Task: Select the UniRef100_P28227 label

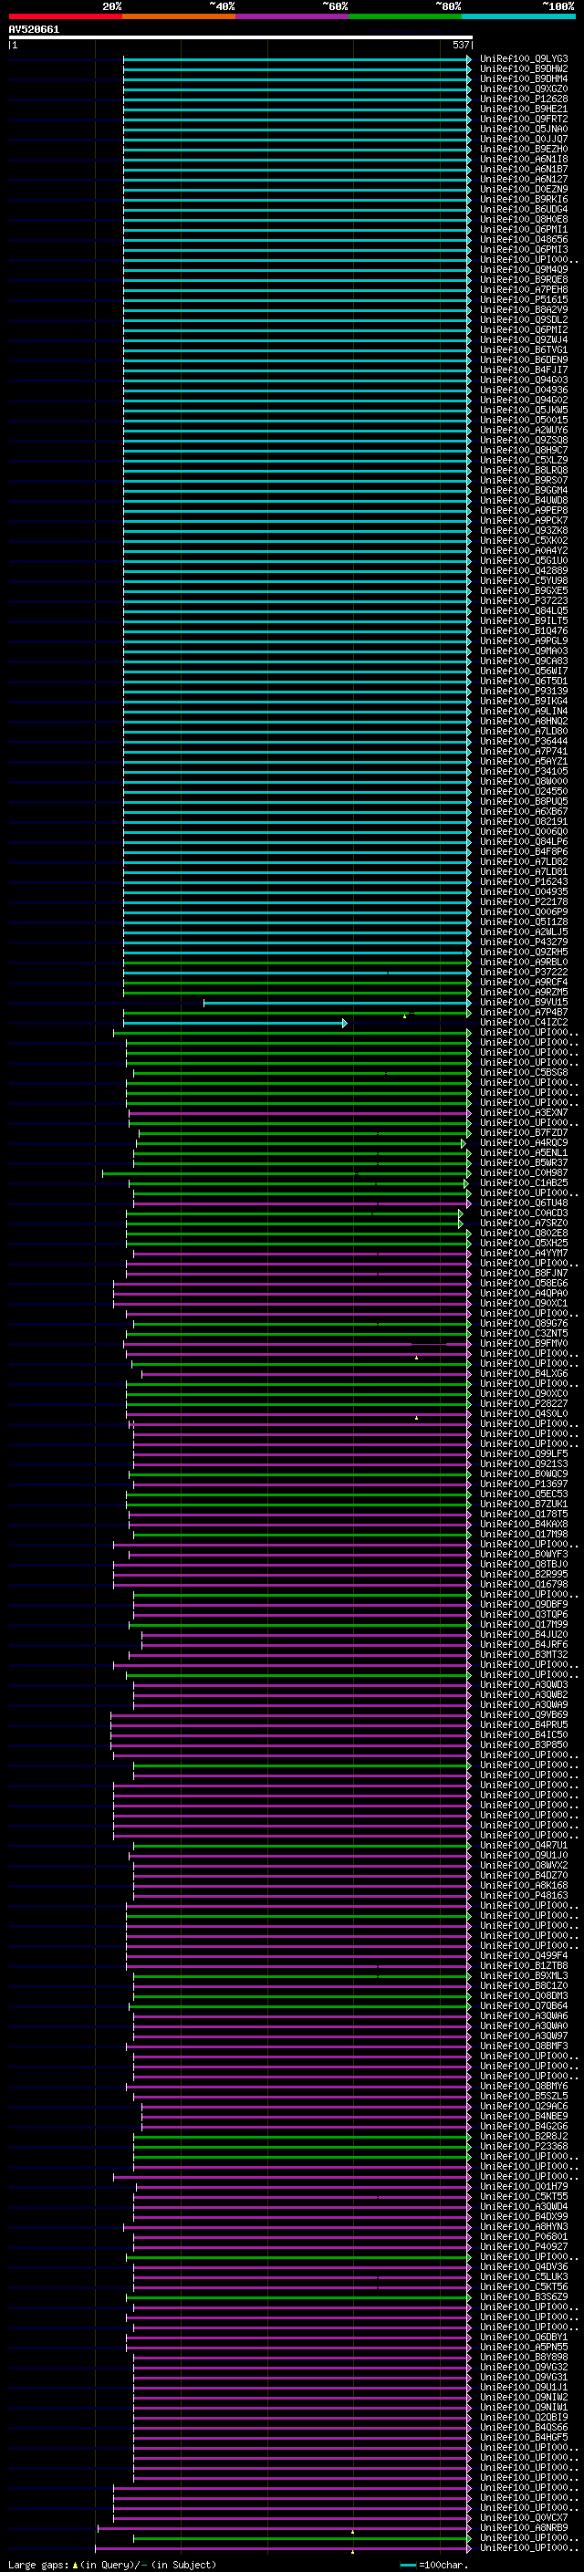Action: [524, 1403]
